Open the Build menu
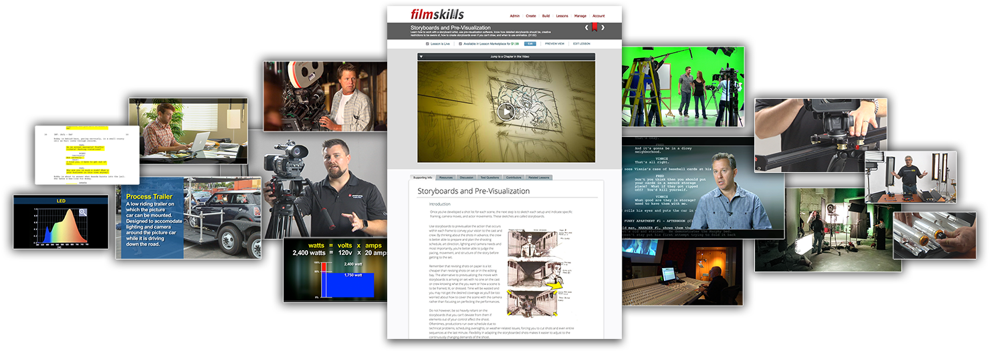 [546, 15]
